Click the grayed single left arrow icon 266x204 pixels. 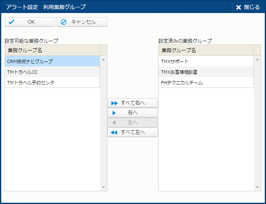pyautogui.click(x=114, y=123)
